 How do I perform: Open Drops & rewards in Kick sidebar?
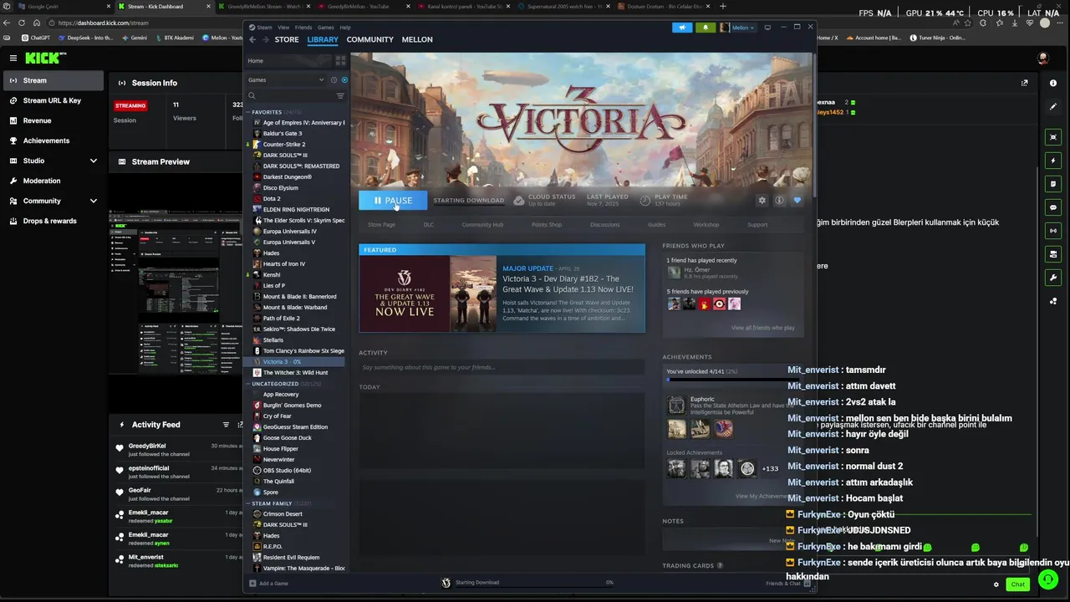pyautogui.click(x=52, y=221)
